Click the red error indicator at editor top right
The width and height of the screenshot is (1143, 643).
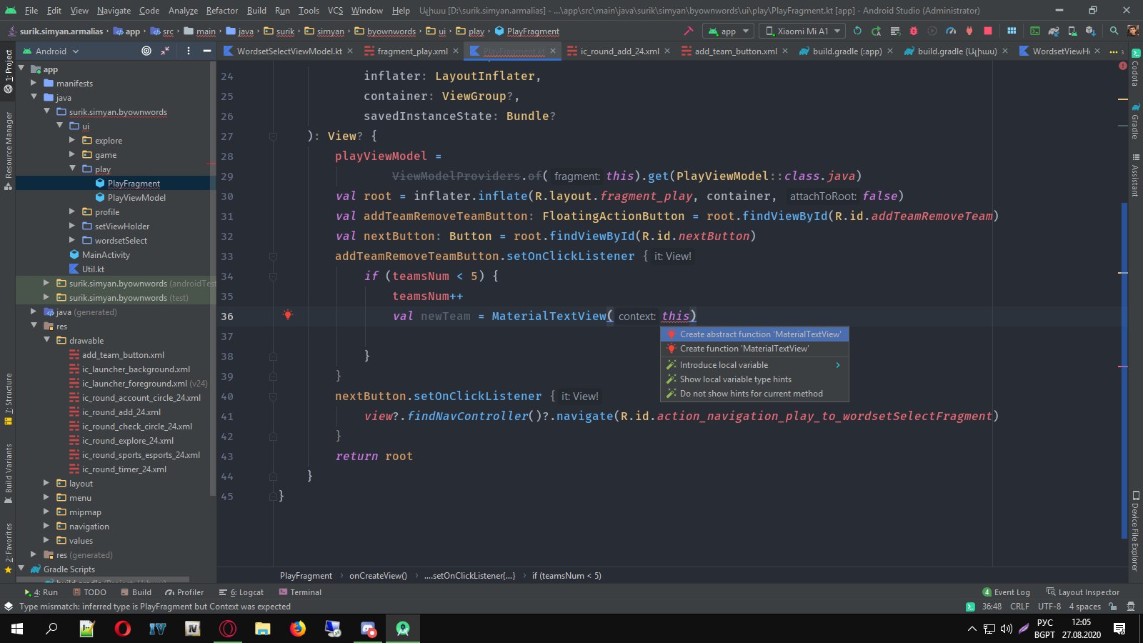point(1122,65)
